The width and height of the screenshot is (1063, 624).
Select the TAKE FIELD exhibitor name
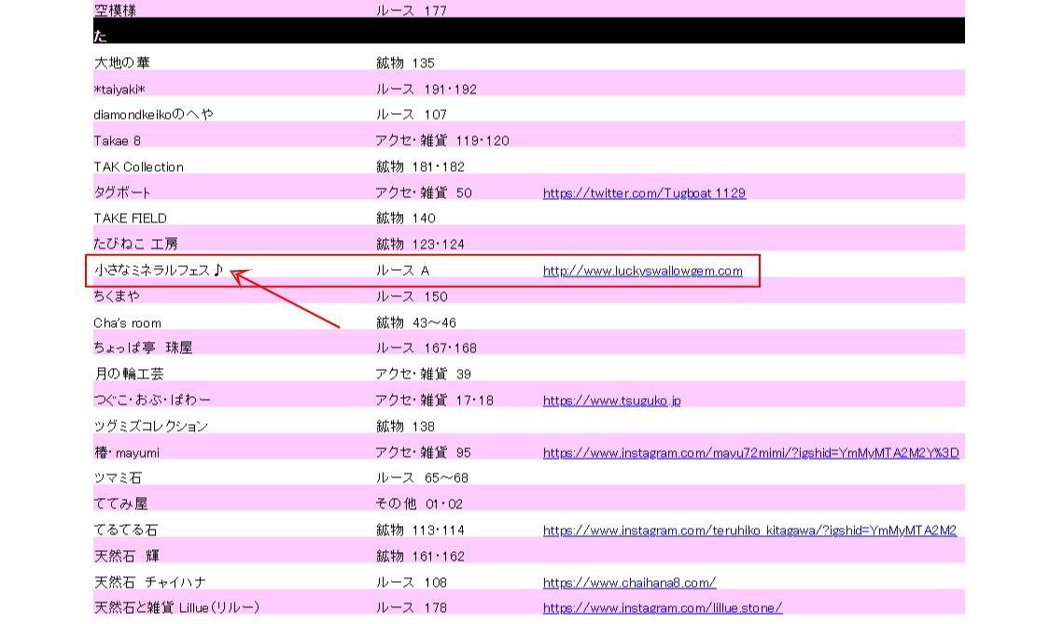130,219
